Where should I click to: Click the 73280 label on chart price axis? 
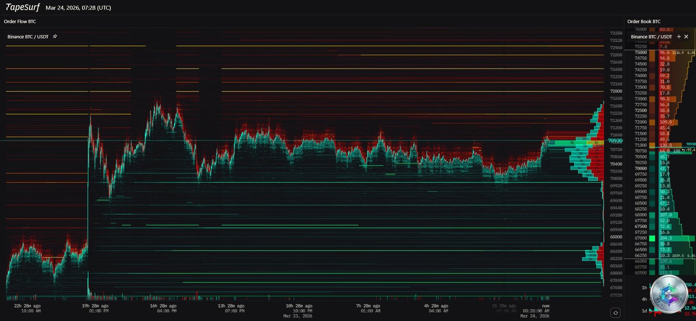(616, 33)
